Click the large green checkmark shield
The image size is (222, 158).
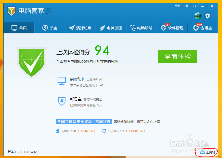[x=31, y=63]
